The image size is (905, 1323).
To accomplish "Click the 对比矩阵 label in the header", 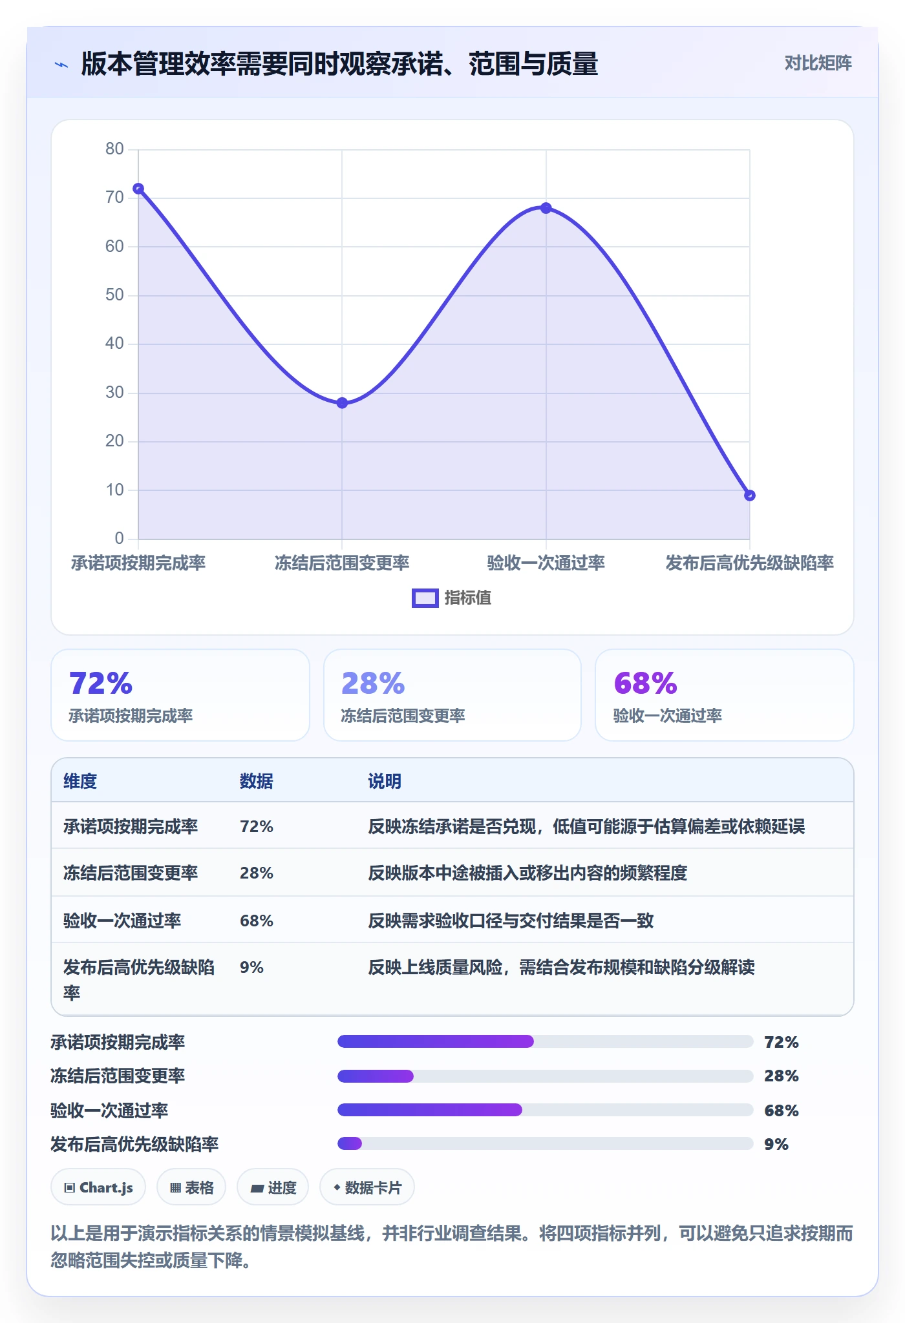I will click(818, 63).
